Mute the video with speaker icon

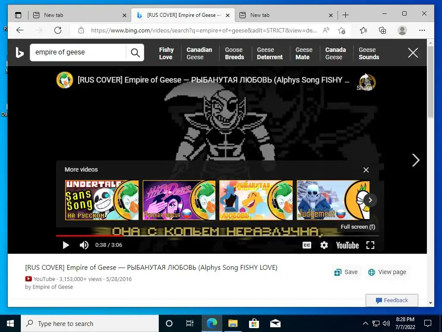click(x=84, y=245)
